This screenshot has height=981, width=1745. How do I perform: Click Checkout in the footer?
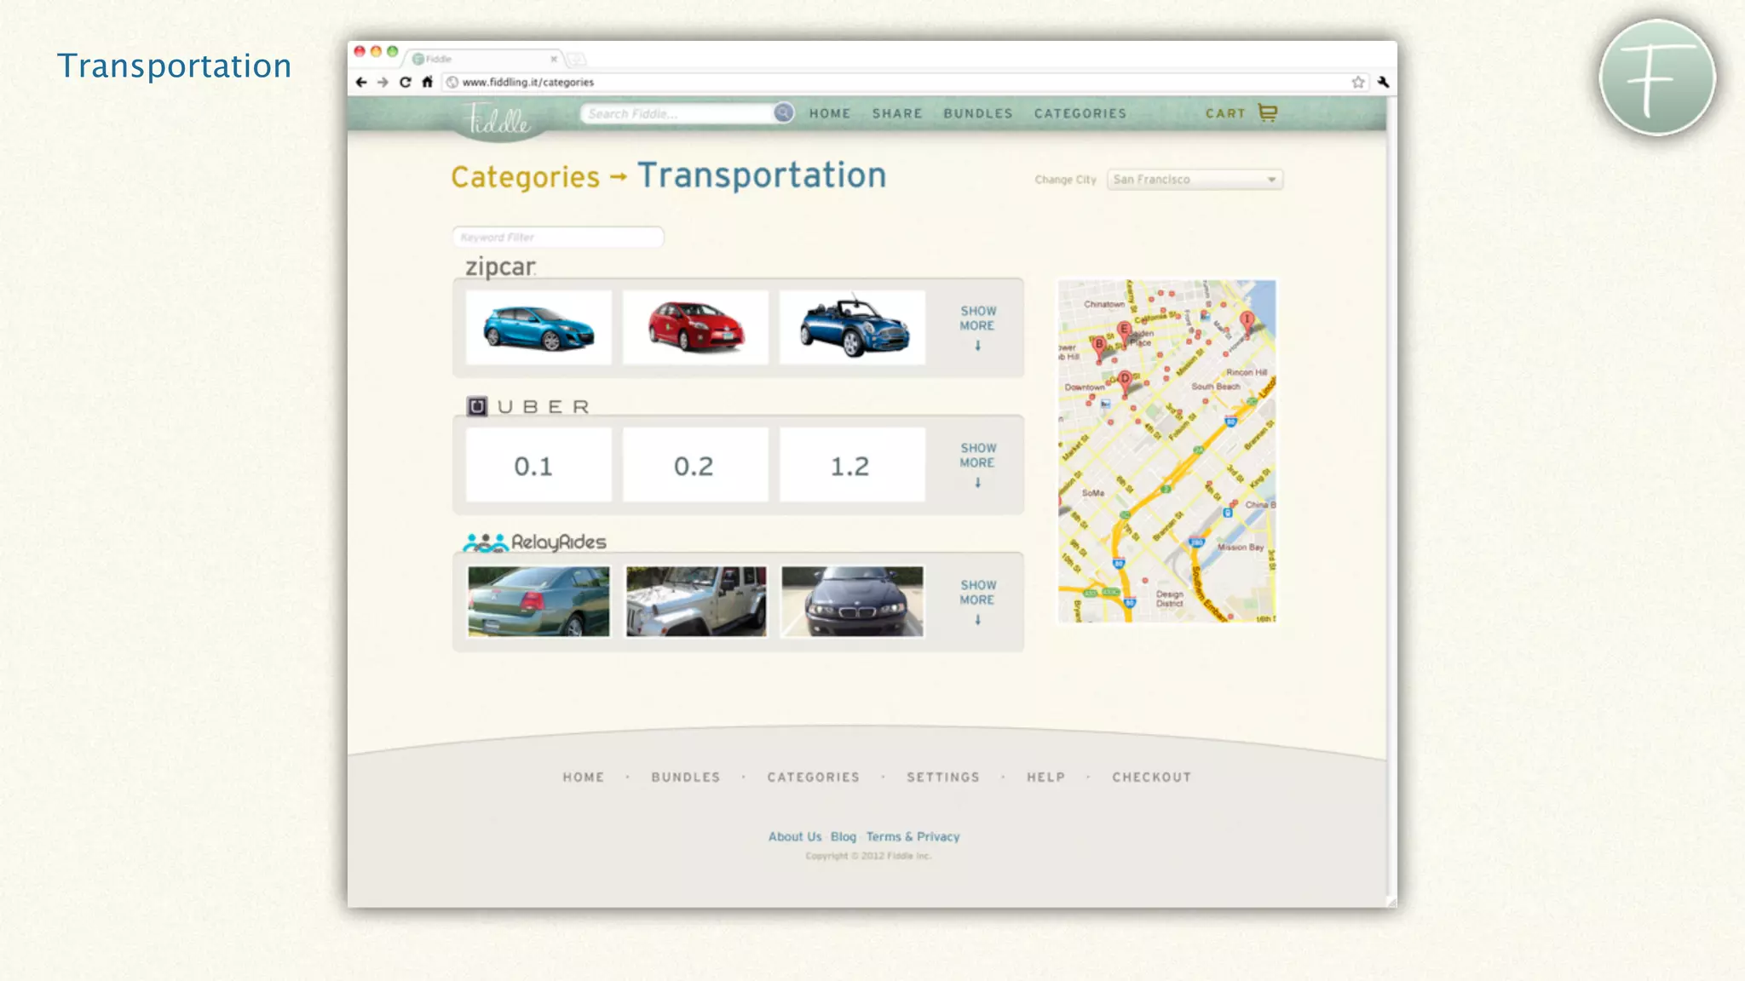[x=1152, y=777]
